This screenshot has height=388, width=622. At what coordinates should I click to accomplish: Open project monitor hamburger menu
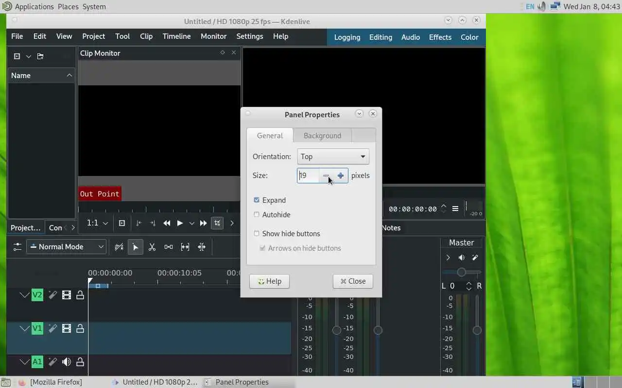tap(455, 209)
